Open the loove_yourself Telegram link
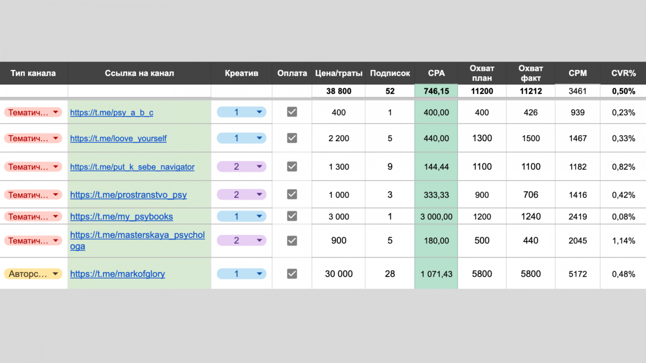The height and width of the screenshot is (363, 646). (118, 138)
